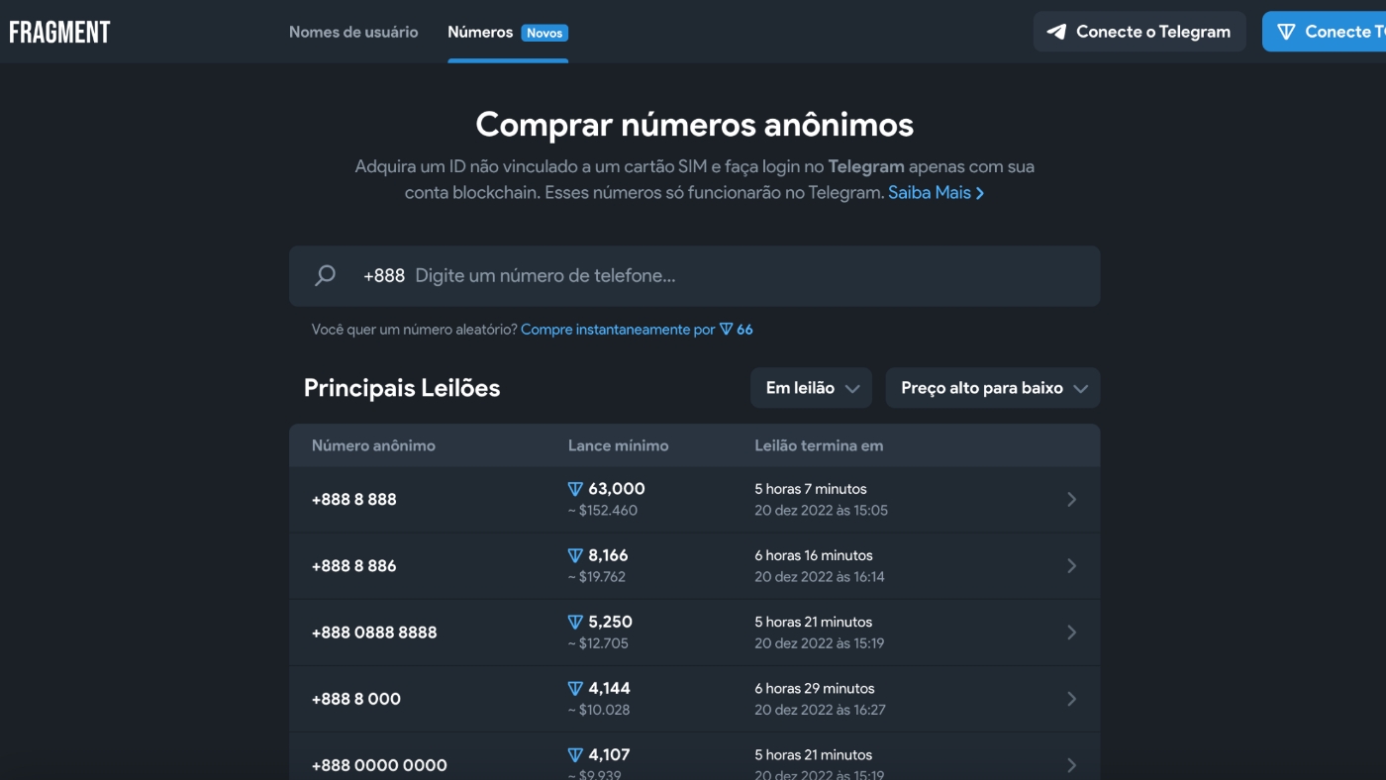Viewport: 1386px width, 780px height.
Task: Select number +888 8 886
Action: click(x=353, y=566)
